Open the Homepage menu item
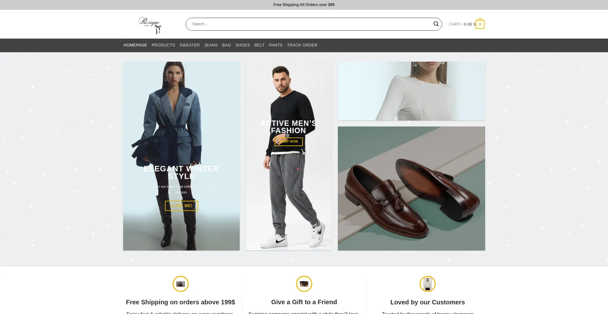The width and height of the screenshot is (608, 314). (135, 45)
